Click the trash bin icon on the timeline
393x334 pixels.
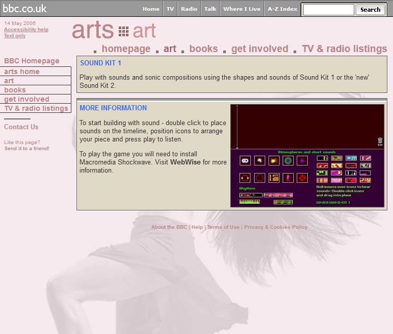[380, 141]
